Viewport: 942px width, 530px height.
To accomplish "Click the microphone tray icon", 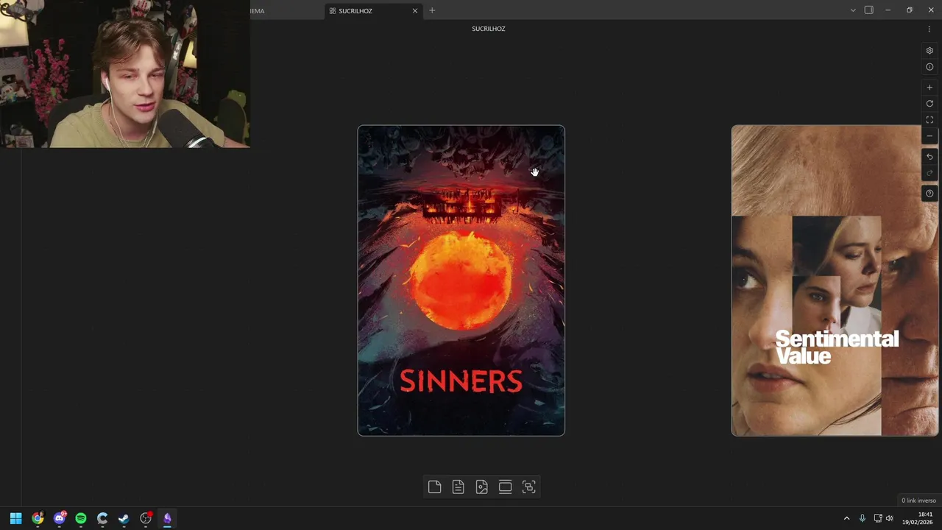I will pos(863,518).
